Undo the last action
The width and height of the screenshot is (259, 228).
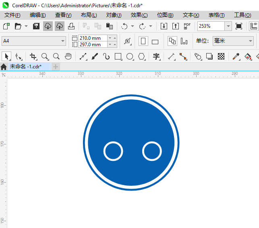(124, 26)
